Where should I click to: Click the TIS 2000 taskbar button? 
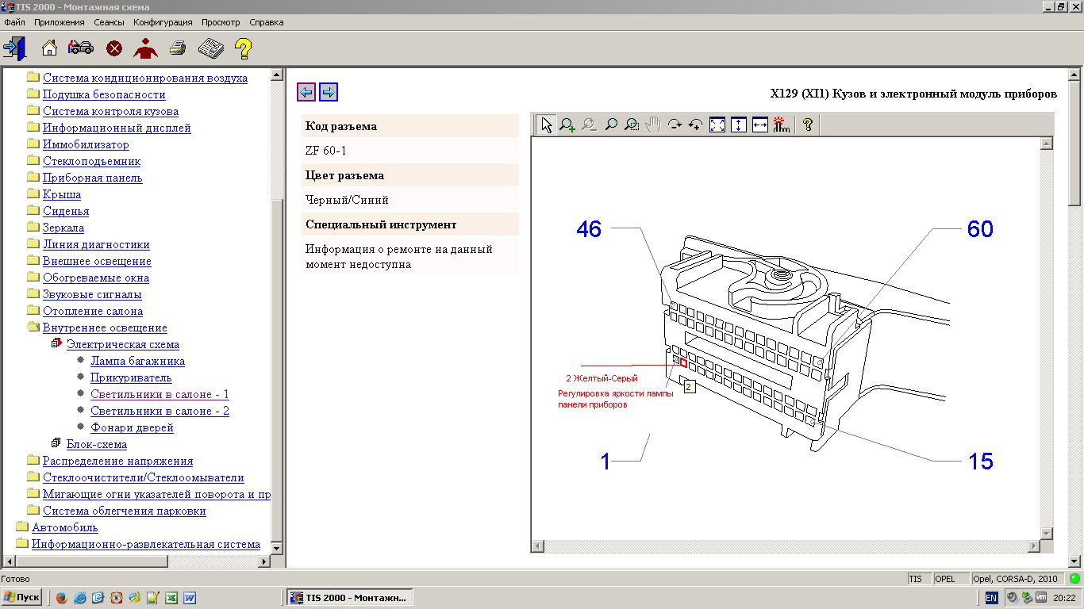pyautogui.click(x=348, y=597)
